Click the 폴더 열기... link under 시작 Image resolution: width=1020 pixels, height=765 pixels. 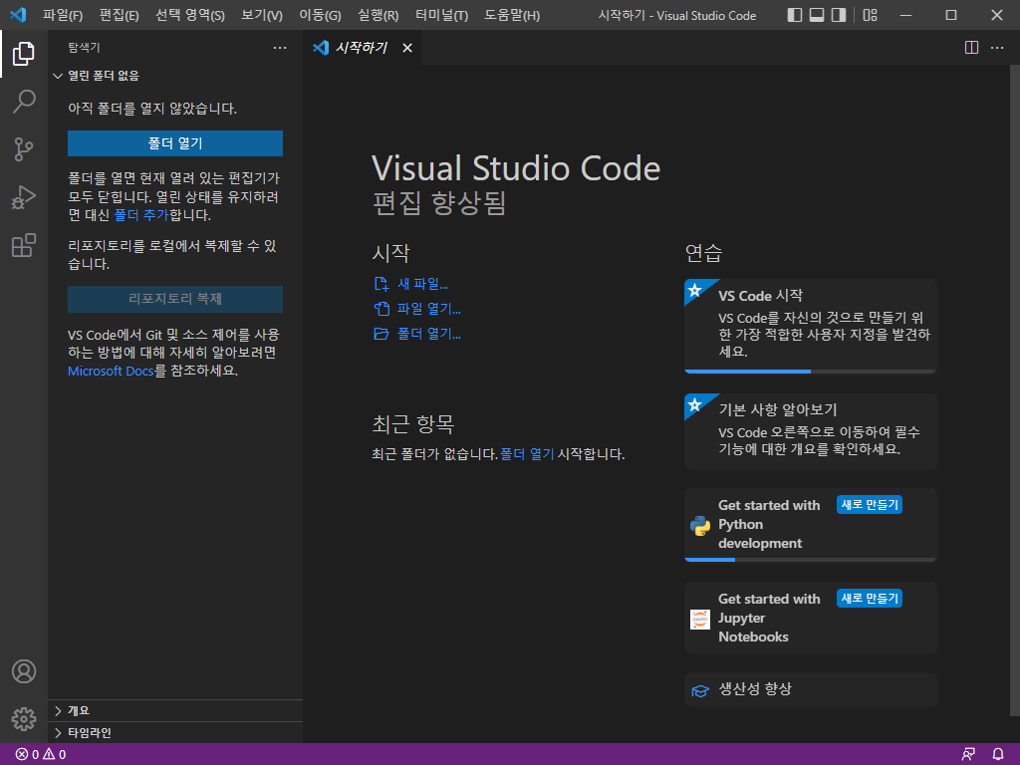(428, 334)
